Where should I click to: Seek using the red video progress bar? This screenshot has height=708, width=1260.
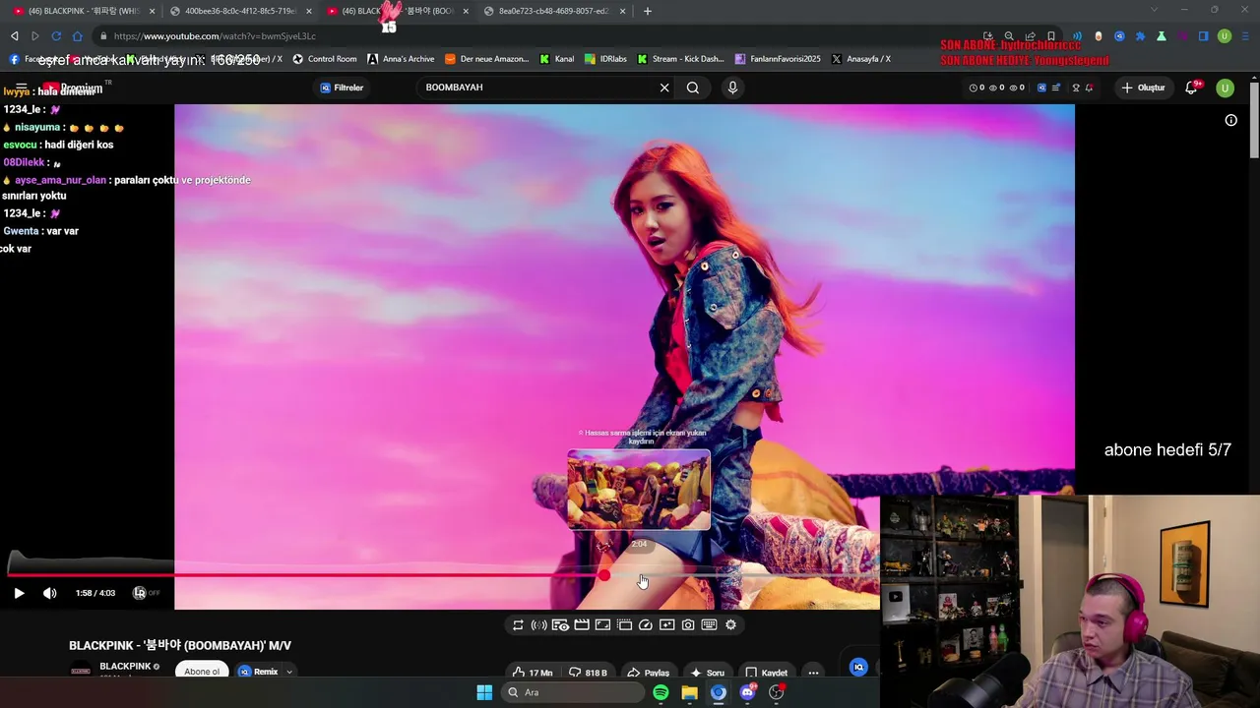(443, 575)
